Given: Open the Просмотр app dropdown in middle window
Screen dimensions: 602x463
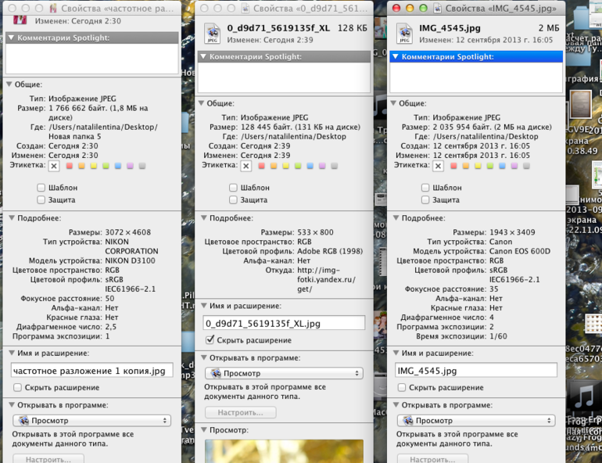Looking at the screenshot, I should pos(283,374).
